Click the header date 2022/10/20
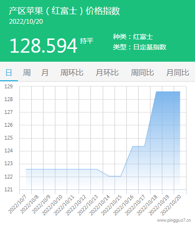Image resolution: width=195 pixels, height=225 pixels. 26,22
